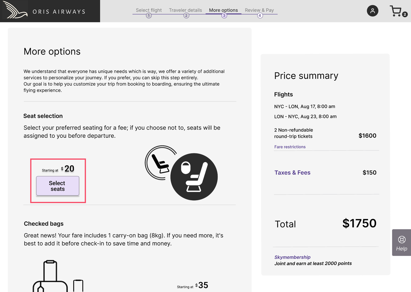The width and height of the screenshot is (411, 292).
Task: Click the cart item count badge
Action: [405, 14]
